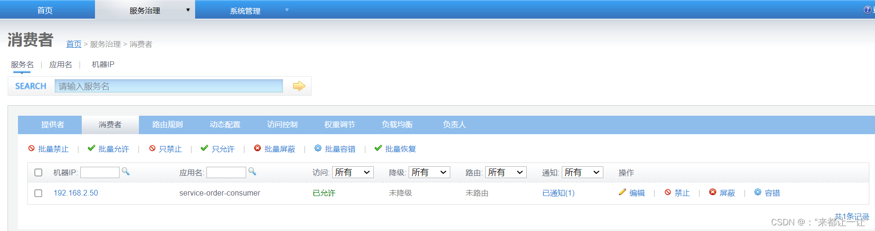Viewport: 875px width, 231px height.
Task: Click the 批量容错 link
Action: 340,149
